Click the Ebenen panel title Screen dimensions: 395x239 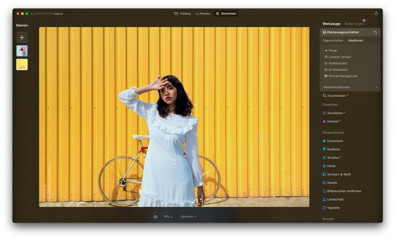coord(22,25)
